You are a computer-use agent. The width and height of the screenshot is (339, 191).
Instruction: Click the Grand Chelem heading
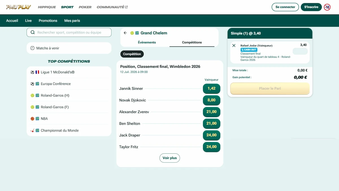pyautogui.click(x=154, y=33)
